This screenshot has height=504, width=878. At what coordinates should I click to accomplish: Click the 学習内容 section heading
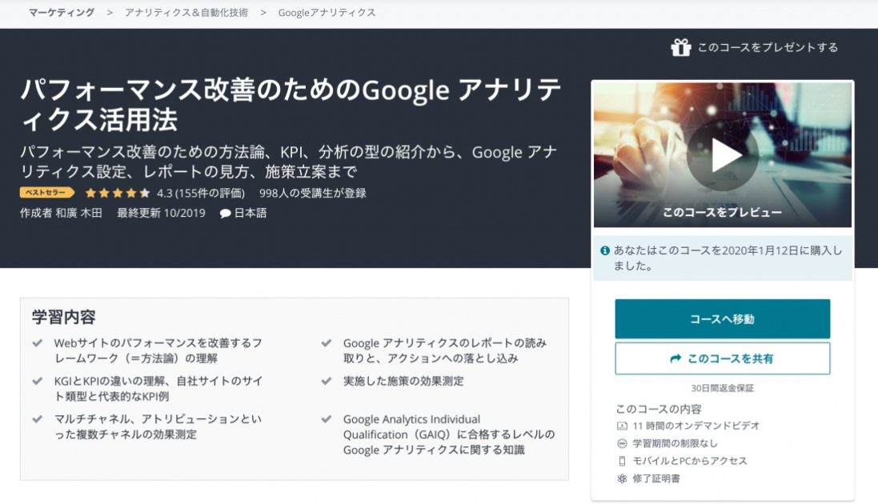click(63, 318)
